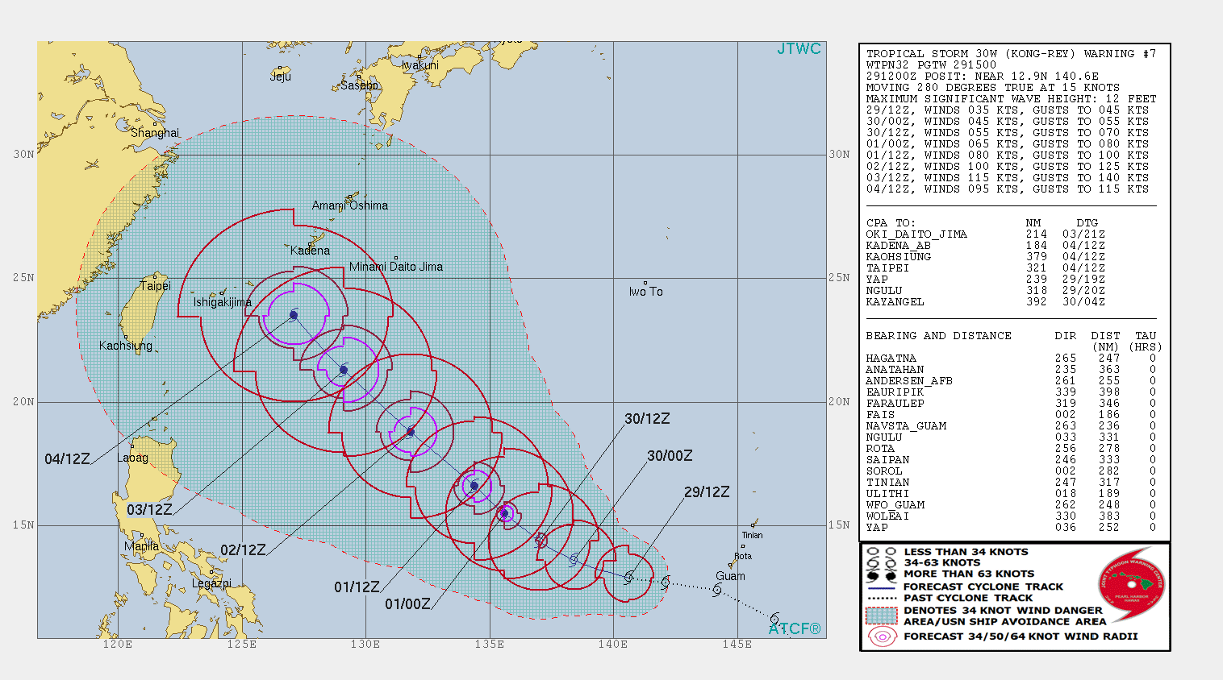
Task: Click the 30/12Z time label
Action: click(647, 419)
